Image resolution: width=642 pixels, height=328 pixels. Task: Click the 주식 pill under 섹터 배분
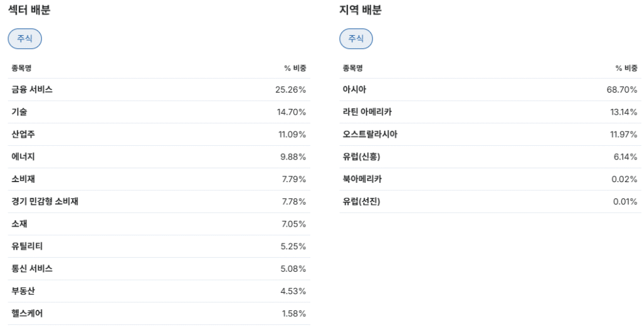coord(24,39)
